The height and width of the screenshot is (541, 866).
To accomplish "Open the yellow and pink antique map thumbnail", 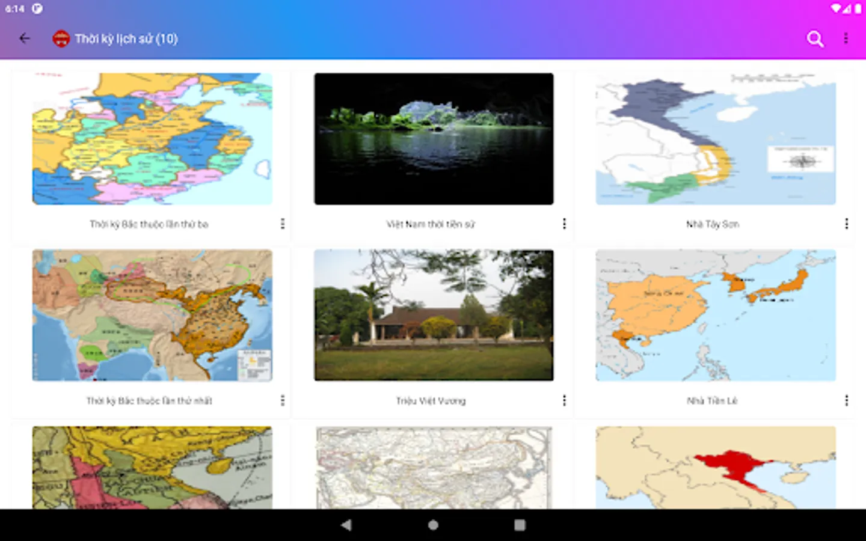I will tap(152, 468).
